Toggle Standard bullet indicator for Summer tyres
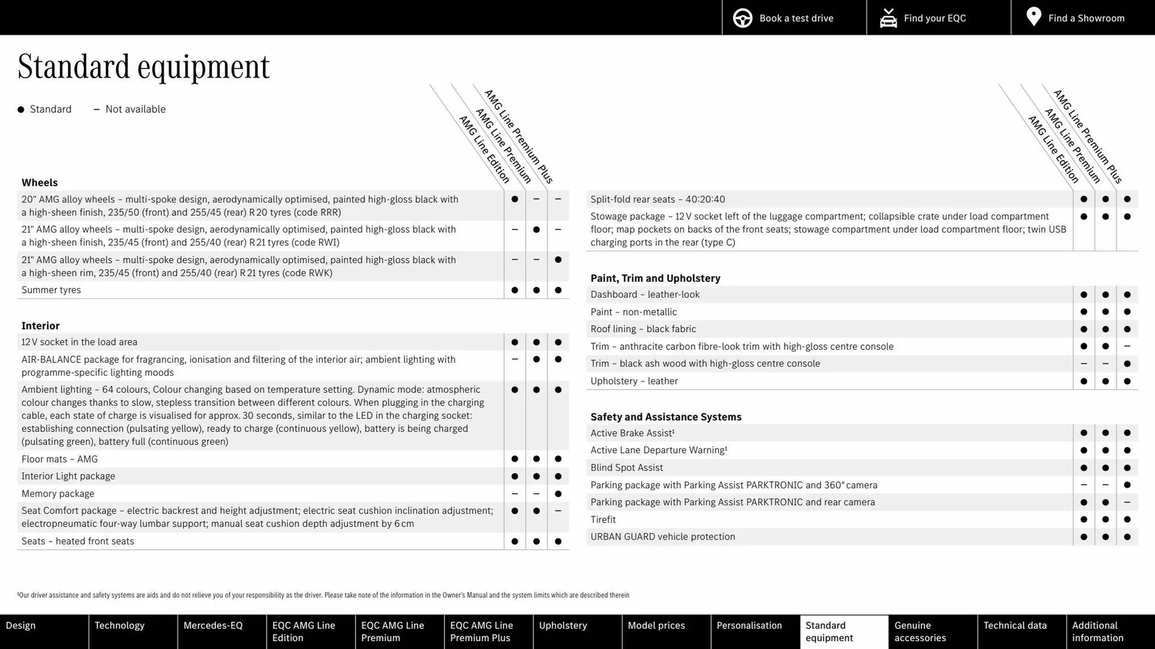This screenshot has height=649, width=1155. [x=514, y=290]
